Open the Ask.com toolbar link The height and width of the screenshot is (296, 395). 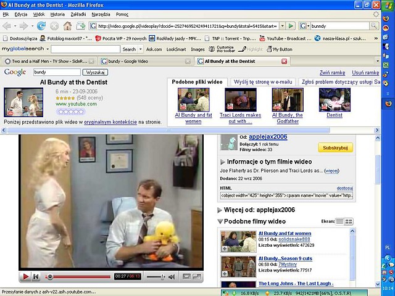click(x=154, y=49)
